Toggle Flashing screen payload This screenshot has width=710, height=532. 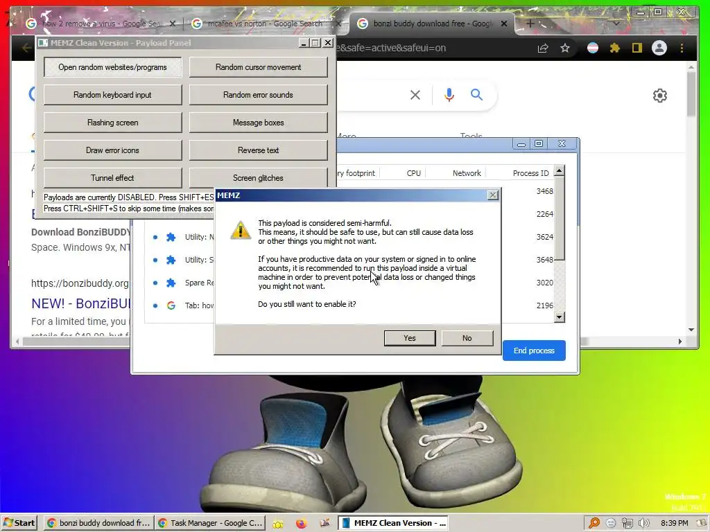click(113, 123)
